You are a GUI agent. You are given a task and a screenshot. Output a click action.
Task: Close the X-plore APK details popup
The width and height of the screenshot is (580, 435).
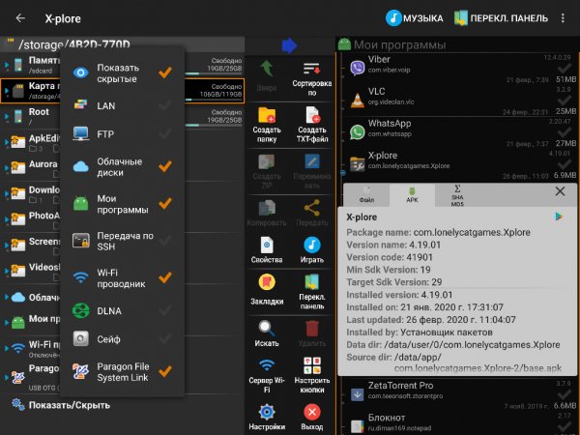click(x=560, y=191)
